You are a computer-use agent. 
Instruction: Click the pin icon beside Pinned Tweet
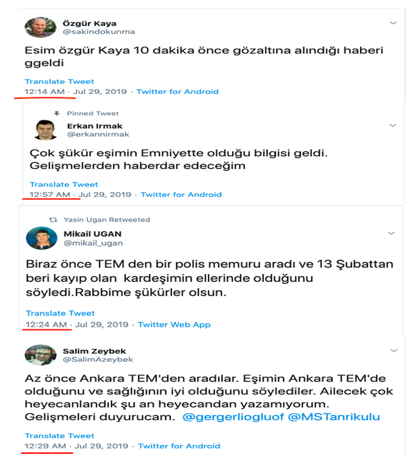57,114
